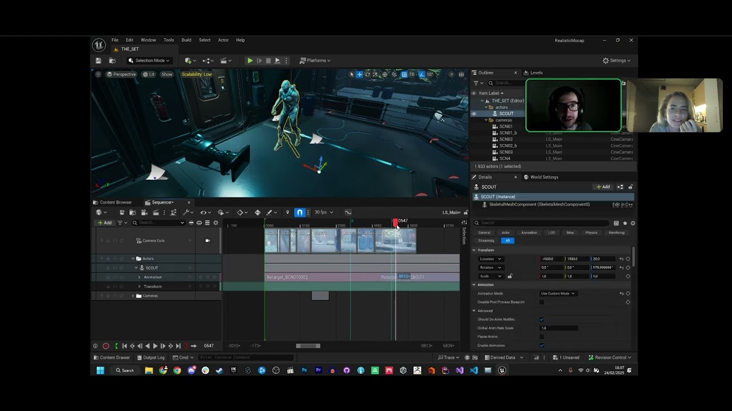The height and width of the screenshot is (411, 732).
Task: Click the Scale lock icon
Action: click(510, 276)
